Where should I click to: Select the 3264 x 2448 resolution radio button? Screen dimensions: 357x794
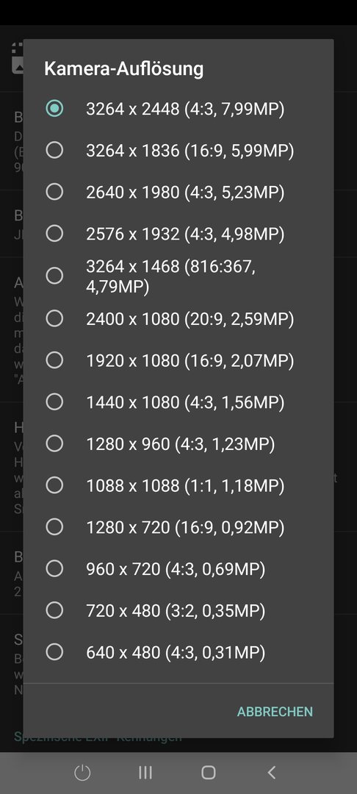178,108
